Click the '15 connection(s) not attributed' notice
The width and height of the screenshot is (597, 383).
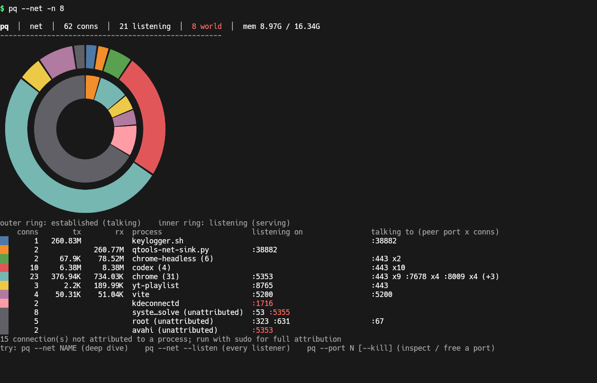click(x=171, y=339)
